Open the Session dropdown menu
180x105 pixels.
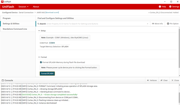click(x=23, y=7)
